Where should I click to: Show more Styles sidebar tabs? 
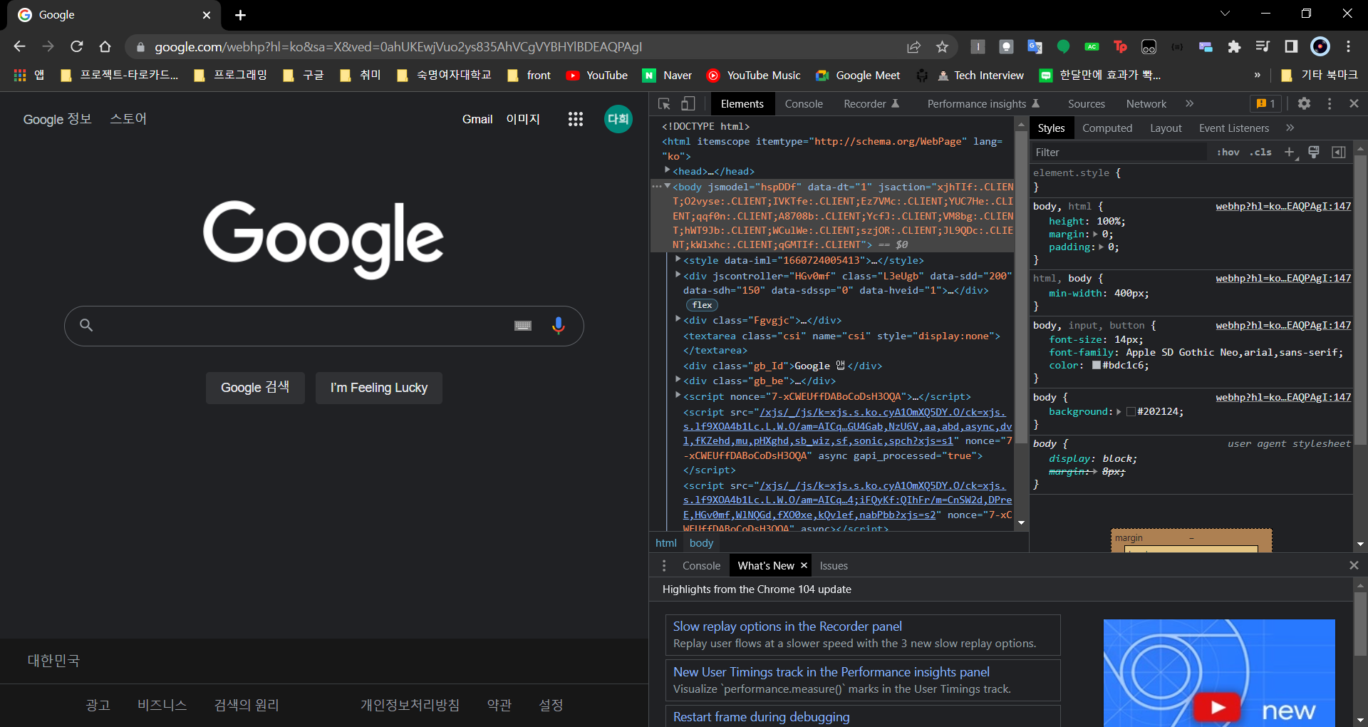[x=1290, y=128]
